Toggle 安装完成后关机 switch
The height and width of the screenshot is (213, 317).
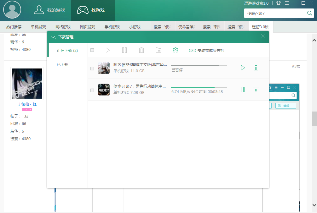pyautogui.click(x=193, y=50)
